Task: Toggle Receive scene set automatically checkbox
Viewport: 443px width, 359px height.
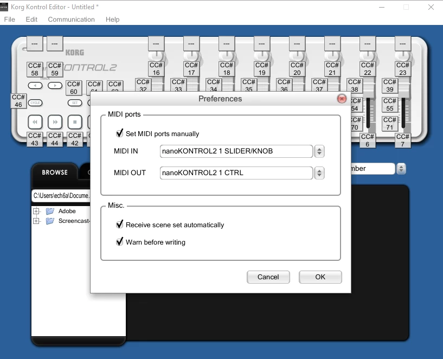Action: click(x=120, y=225)
